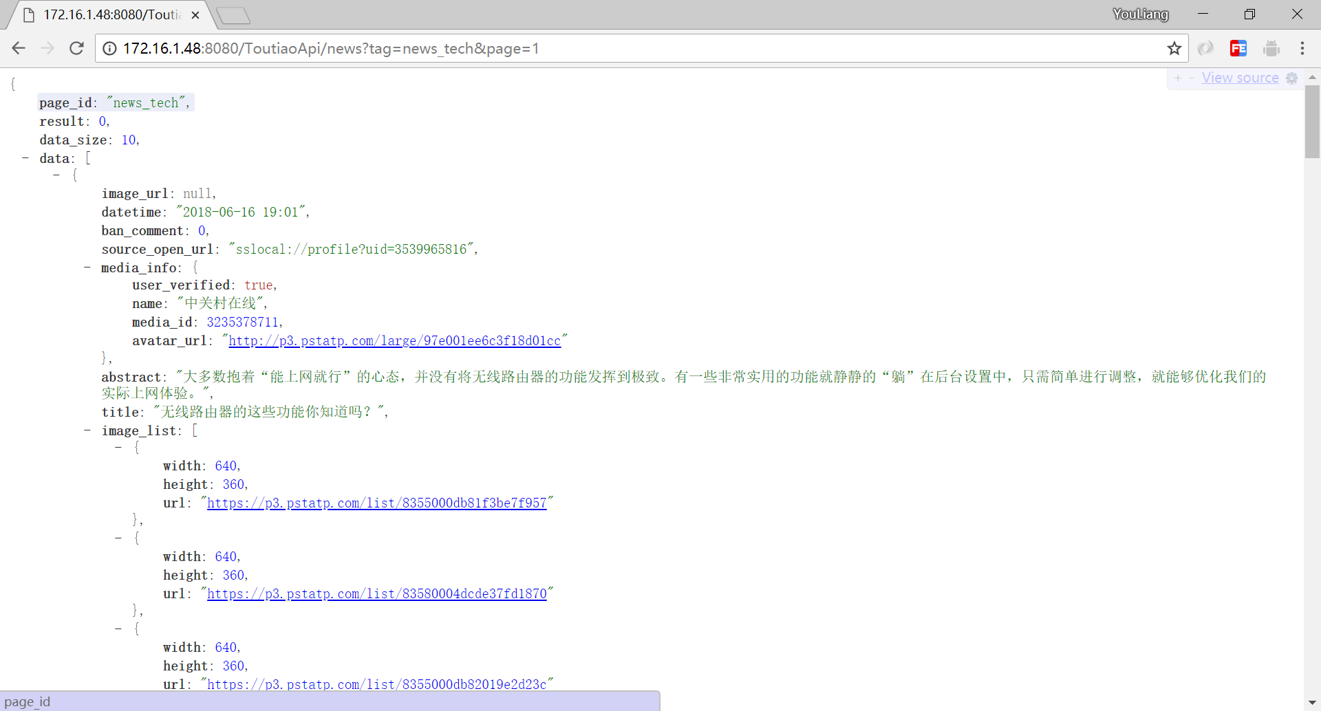Open JSONView options gear icon
The width and height of the screenshot is (1321, 711).
1292,78
